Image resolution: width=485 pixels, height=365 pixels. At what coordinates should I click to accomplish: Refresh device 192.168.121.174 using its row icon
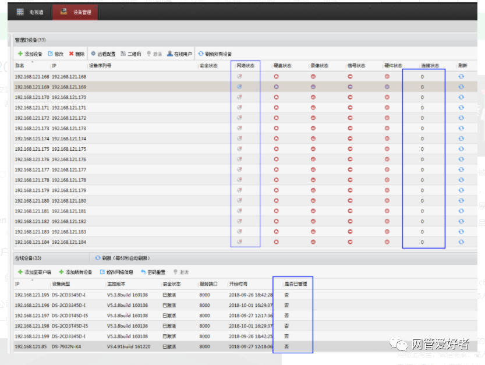[x=461, y=139]
